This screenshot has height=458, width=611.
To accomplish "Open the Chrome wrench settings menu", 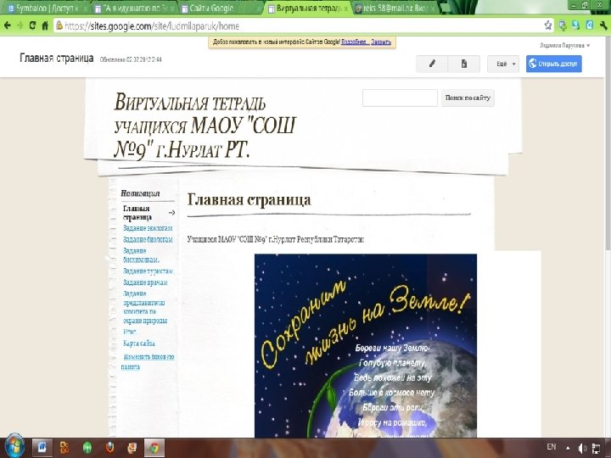I will click(603, 25).
